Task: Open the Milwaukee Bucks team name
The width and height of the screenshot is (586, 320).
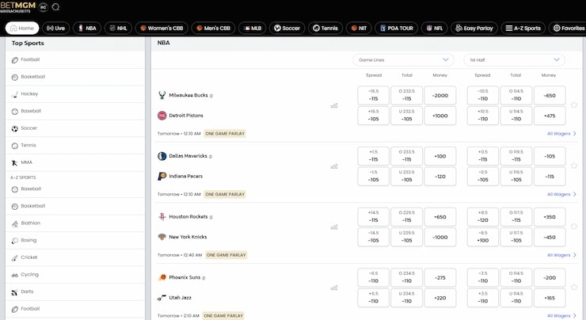Action: 188,95
